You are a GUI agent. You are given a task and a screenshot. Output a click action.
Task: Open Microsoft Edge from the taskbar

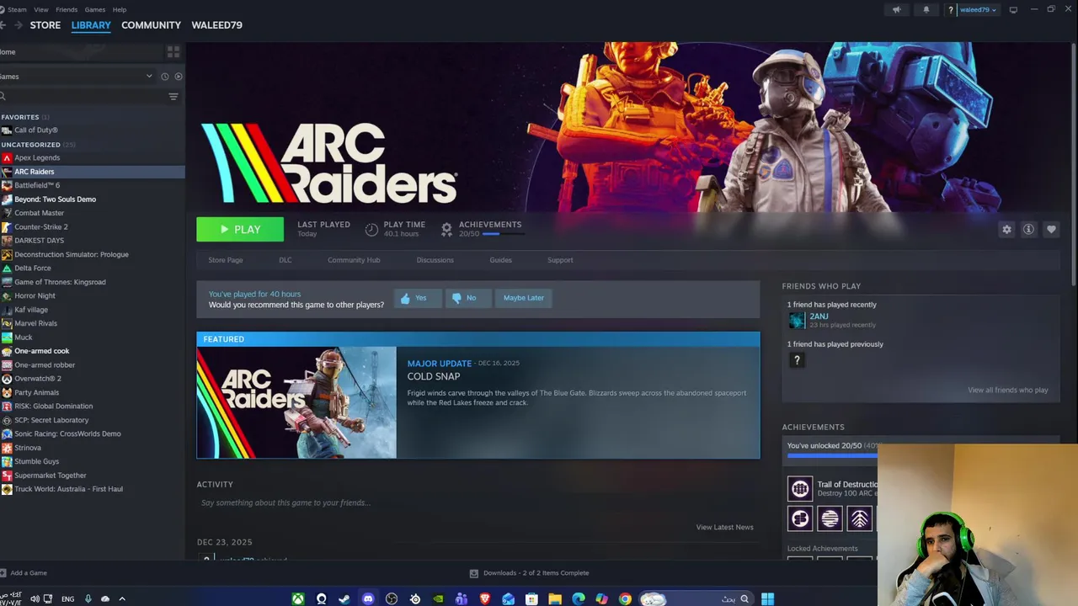579,599
